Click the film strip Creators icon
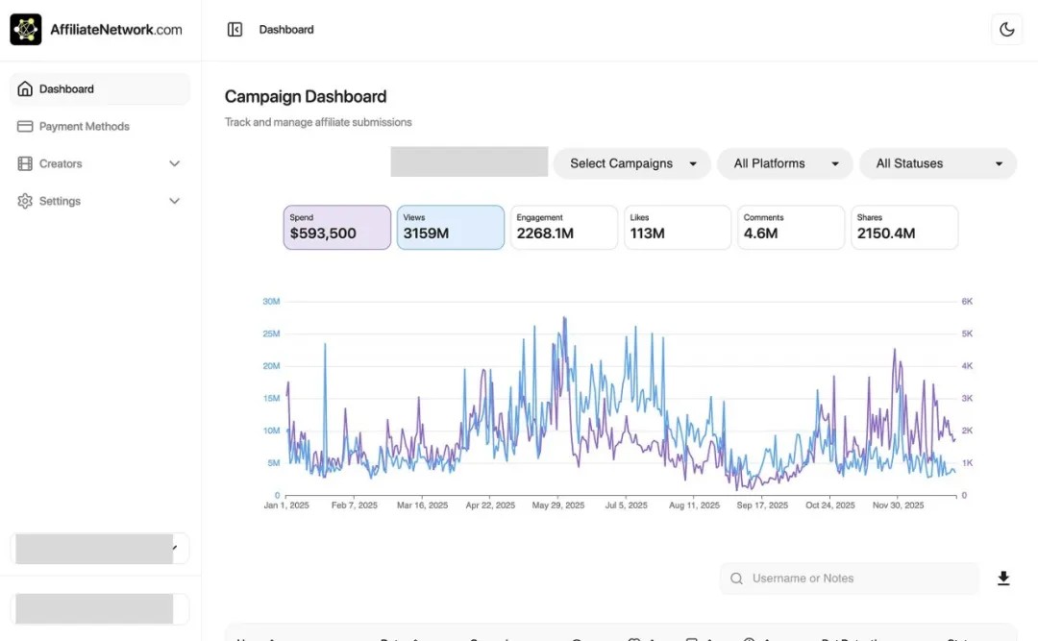The width and height of the screenshot is (1038, 641). [x=25, y=164]
